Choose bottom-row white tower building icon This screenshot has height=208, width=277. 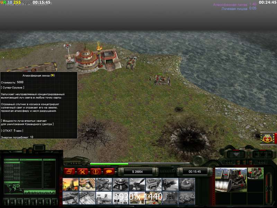104,198
